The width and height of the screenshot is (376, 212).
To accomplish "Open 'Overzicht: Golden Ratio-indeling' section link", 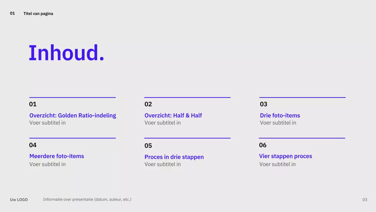I will [x=73, y=115].
